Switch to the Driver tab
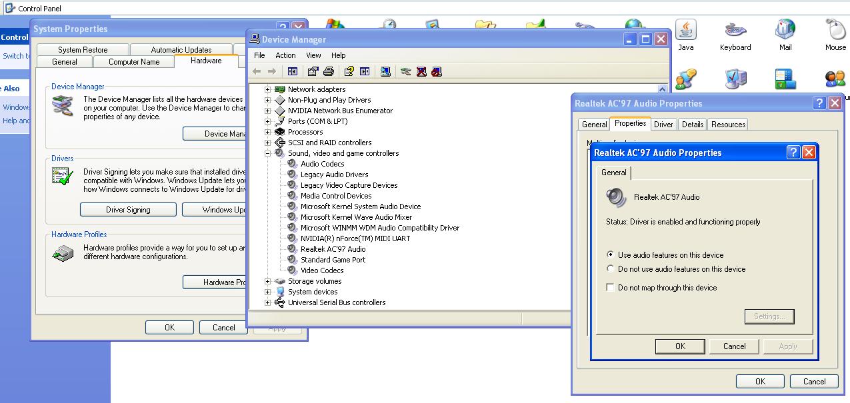This screenshot has width=850, height=403. coord(663,125)
